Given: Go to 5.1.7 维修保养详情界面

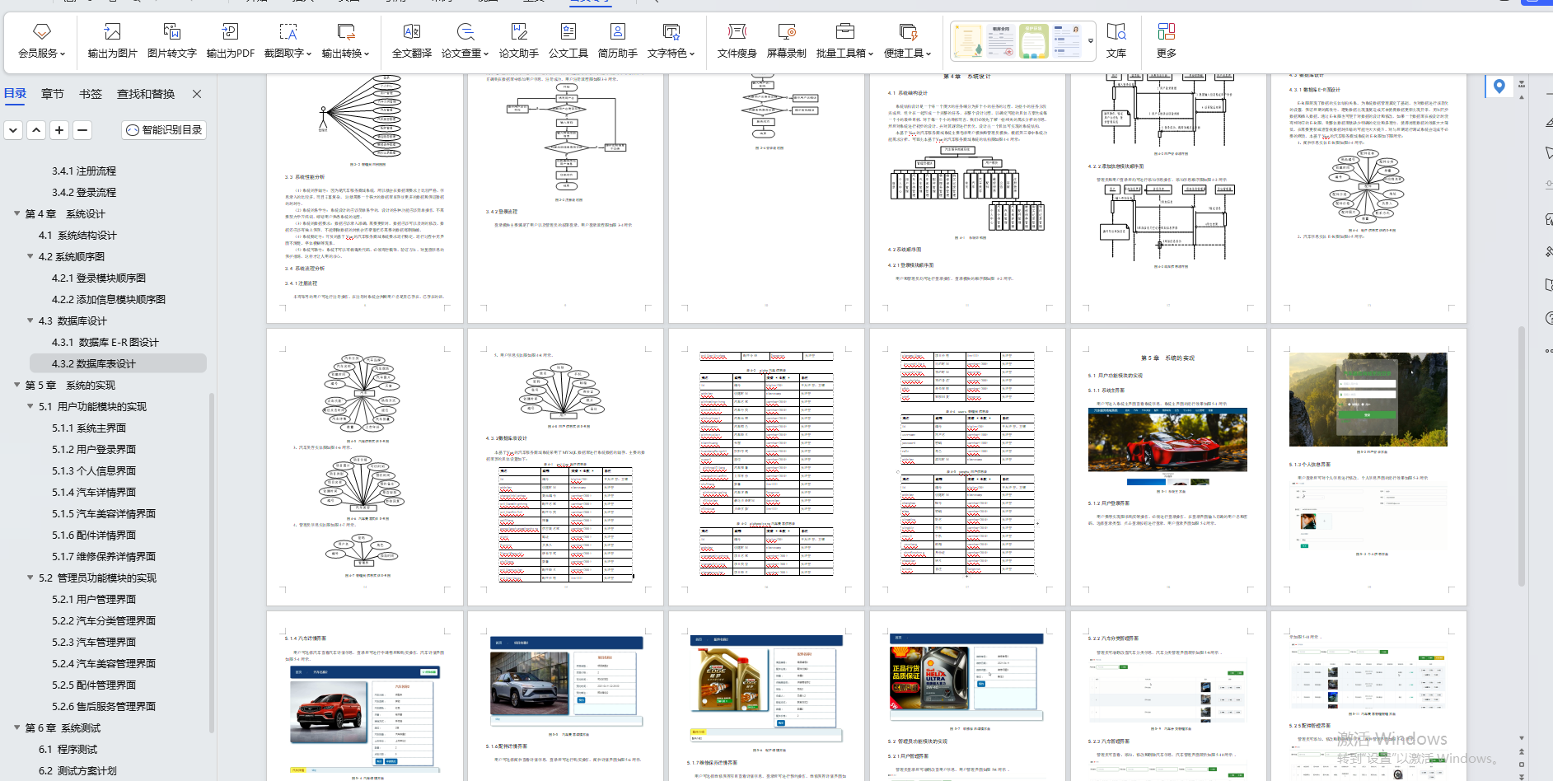Looking at the screenshot, I should point(104,556).
